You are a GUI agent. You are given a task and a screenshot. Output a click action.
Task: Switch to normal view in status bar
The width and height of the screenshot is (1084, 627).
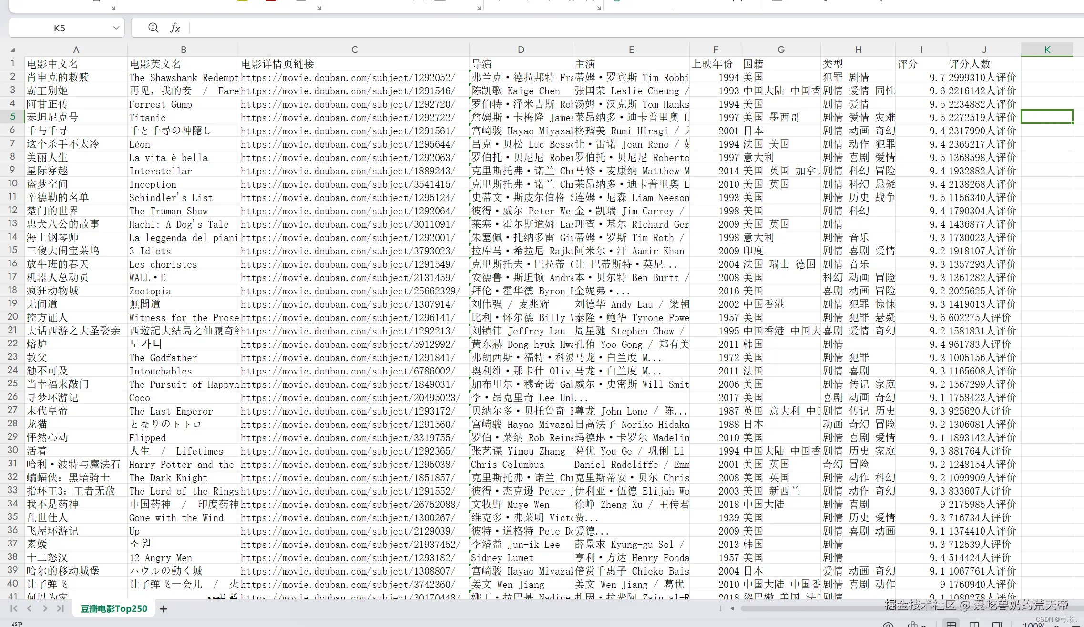click(951, 625)
